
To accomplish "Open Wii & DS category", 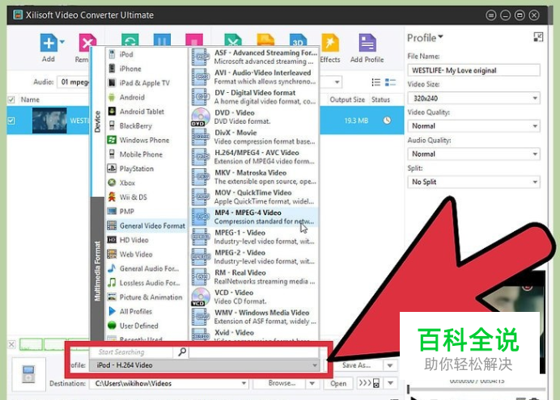I will click(x=146, y=197).
